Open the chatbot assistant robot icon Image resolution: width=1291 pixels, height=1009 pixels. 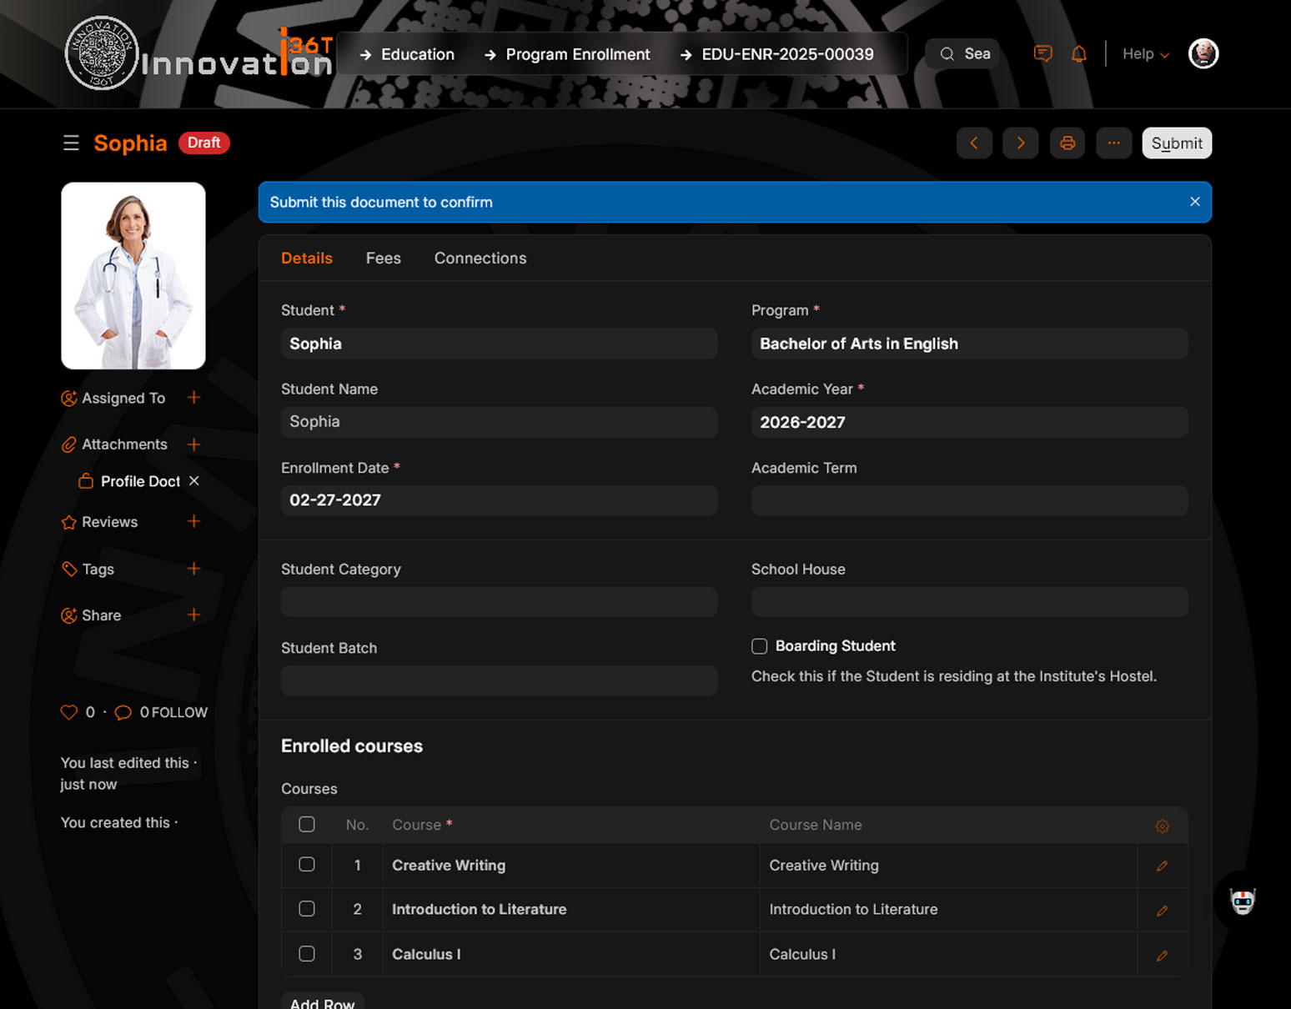[1242, 901]
